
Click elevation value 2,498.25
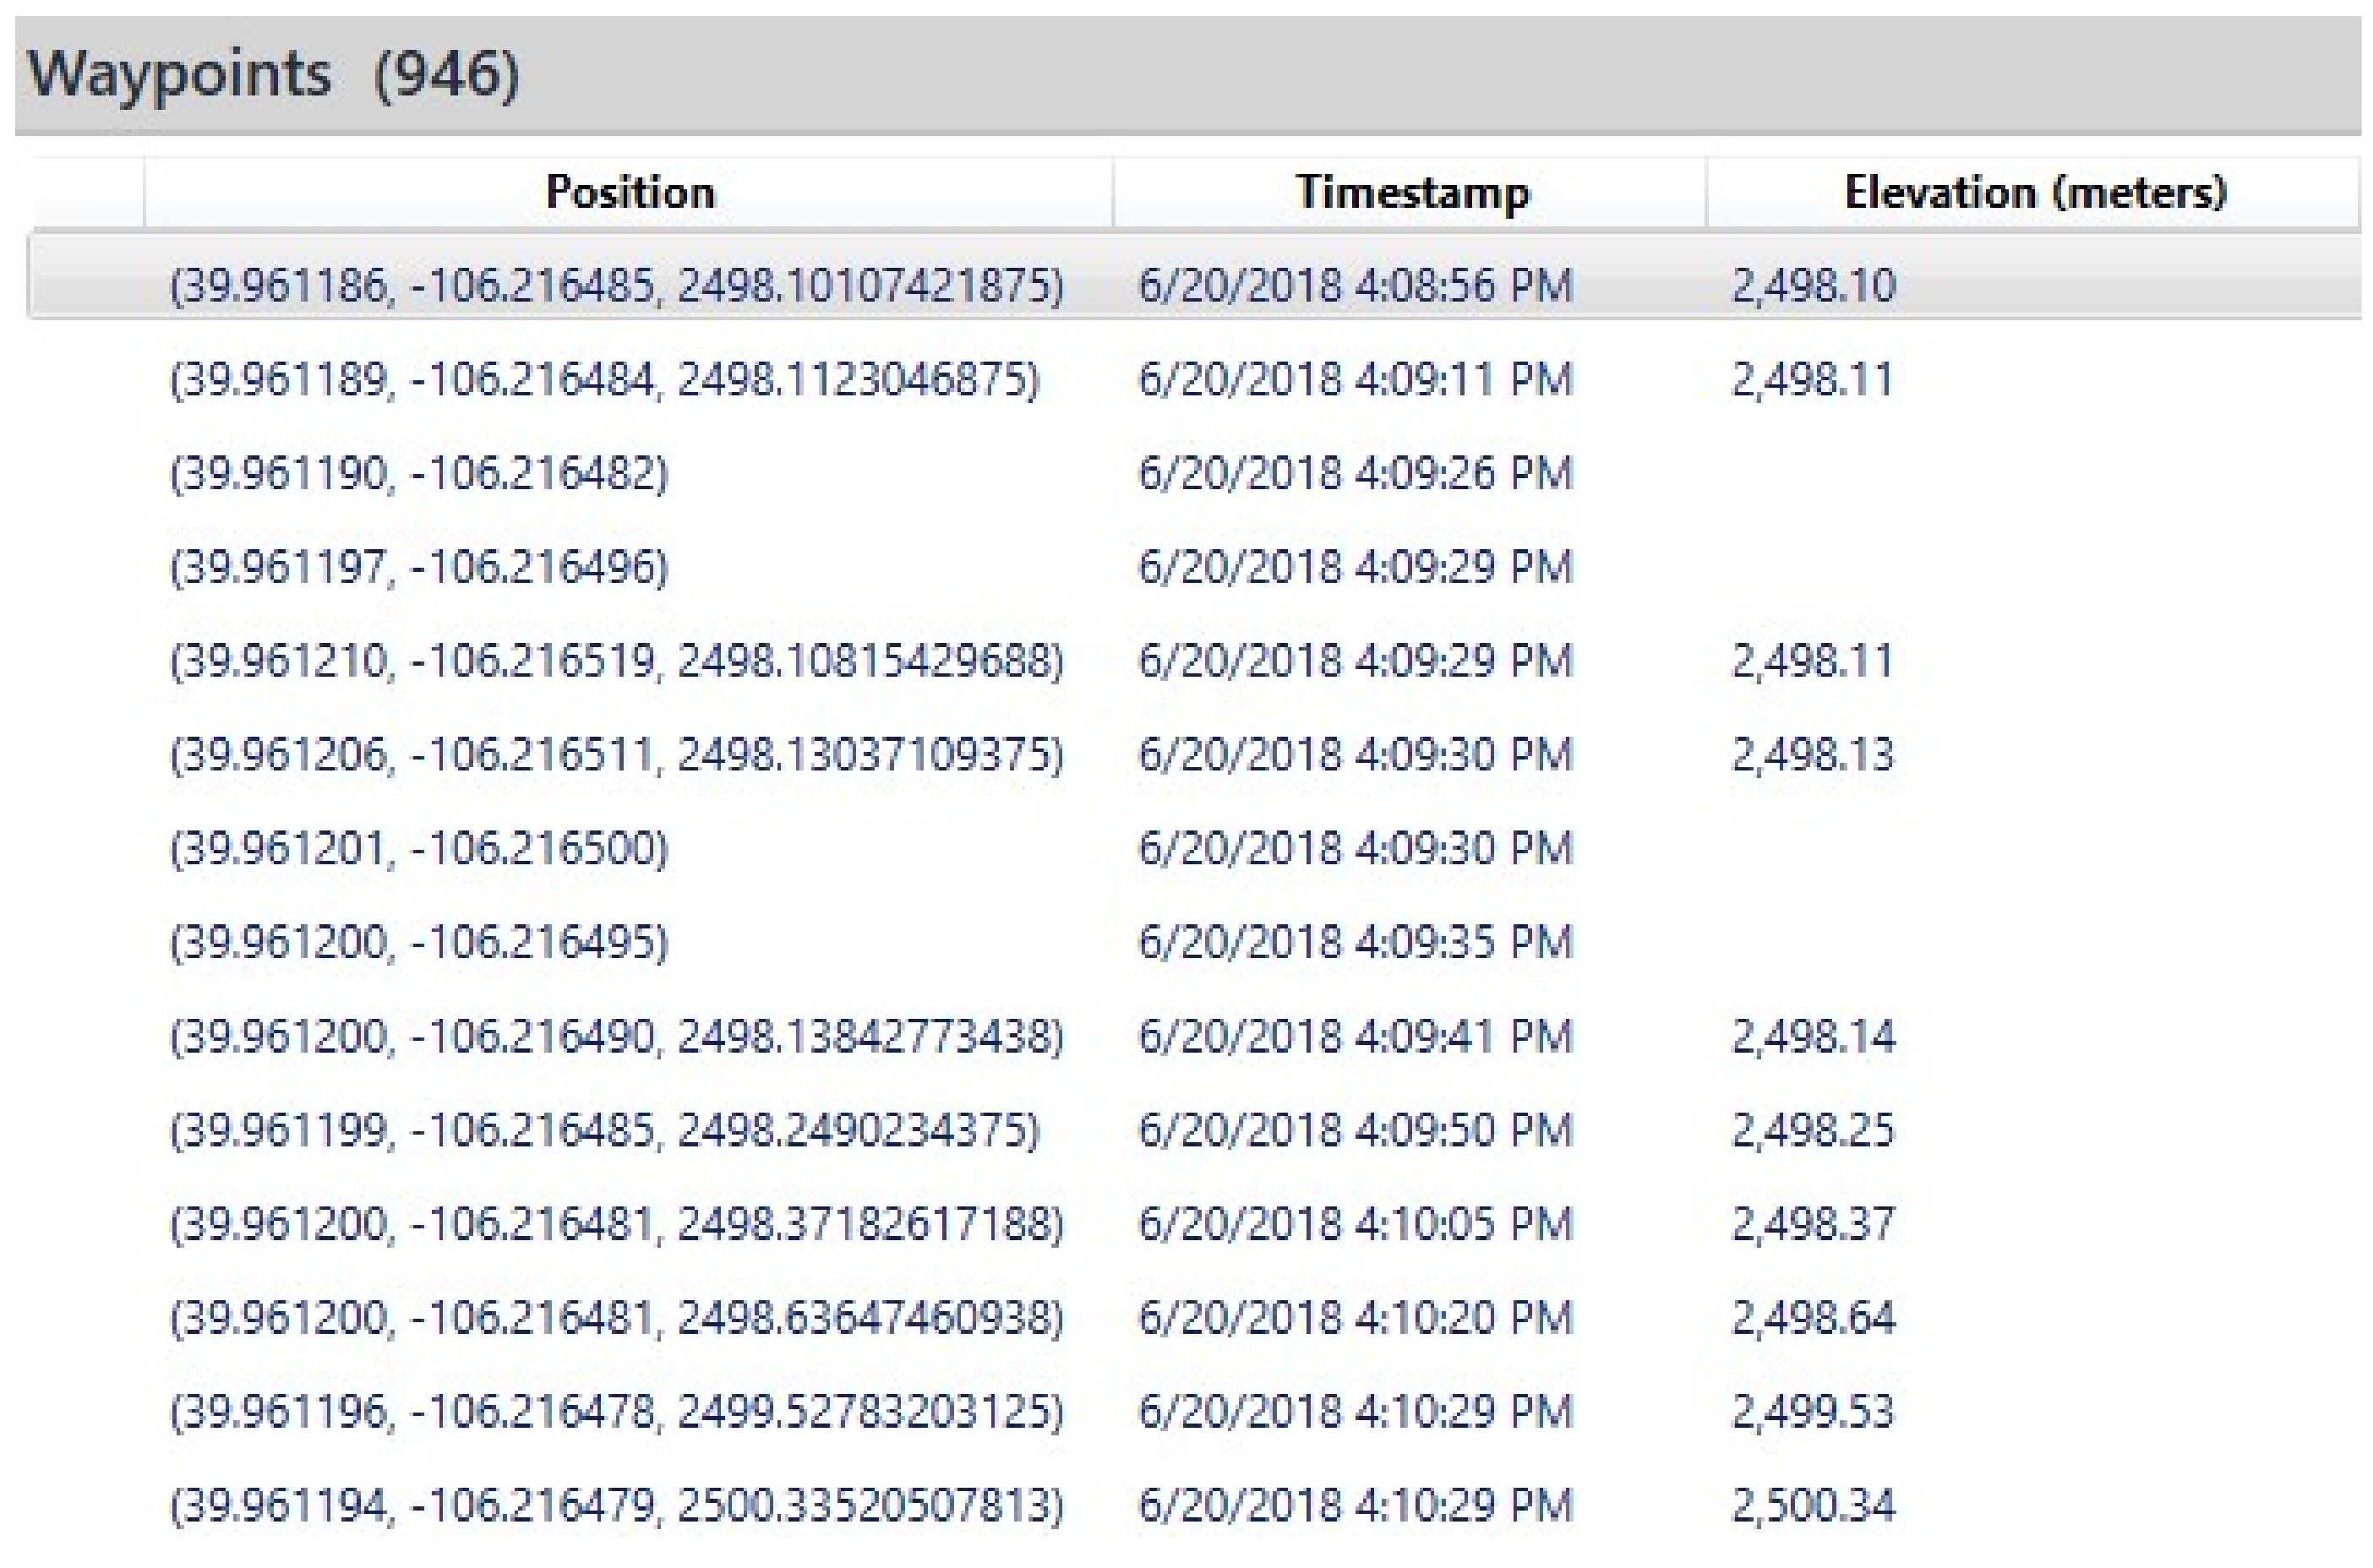point(1813,1130)
